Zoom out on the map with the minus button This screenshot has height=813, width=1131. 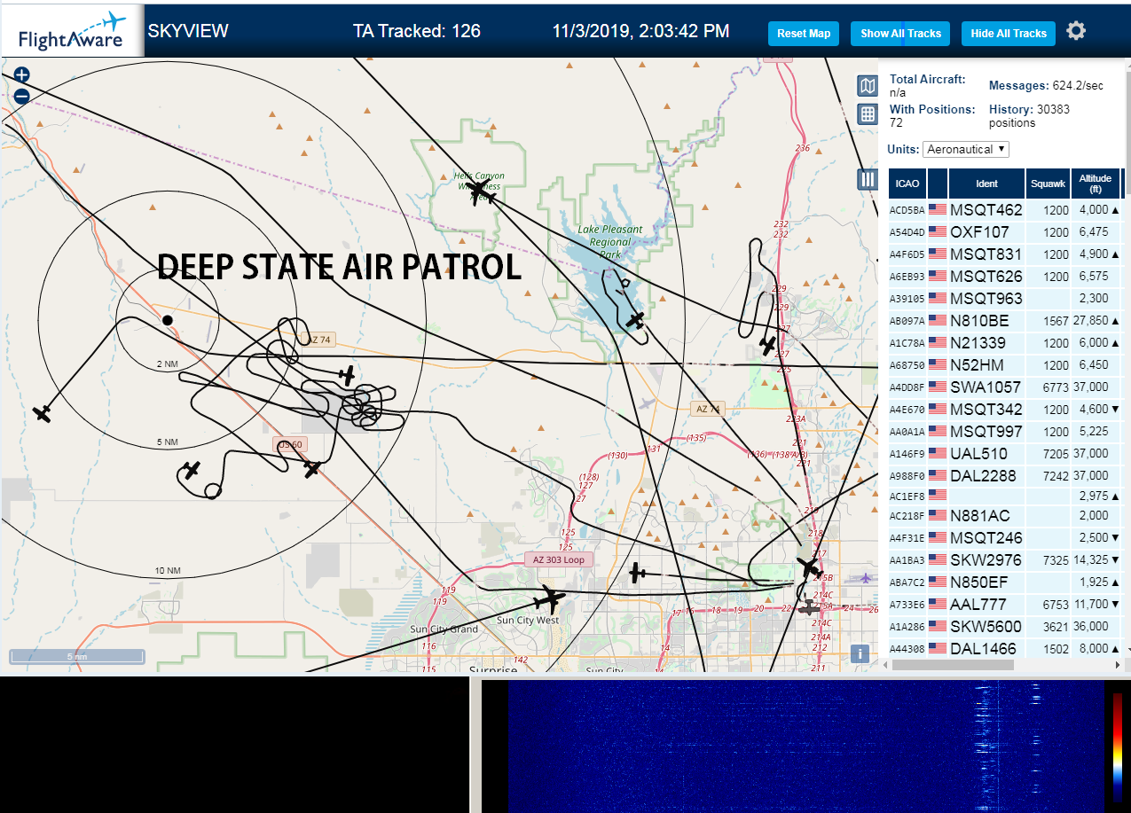tap(22, 96)
